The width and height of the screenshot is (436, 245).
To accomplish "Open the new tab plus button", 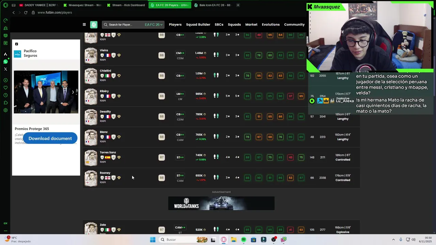I will point(238,5).
